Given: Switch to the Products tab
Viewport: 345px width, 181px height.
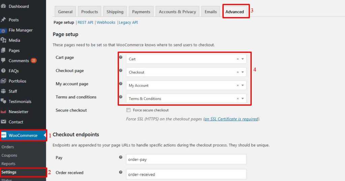Looking at the screenshot, I should [x=90, y=12].
